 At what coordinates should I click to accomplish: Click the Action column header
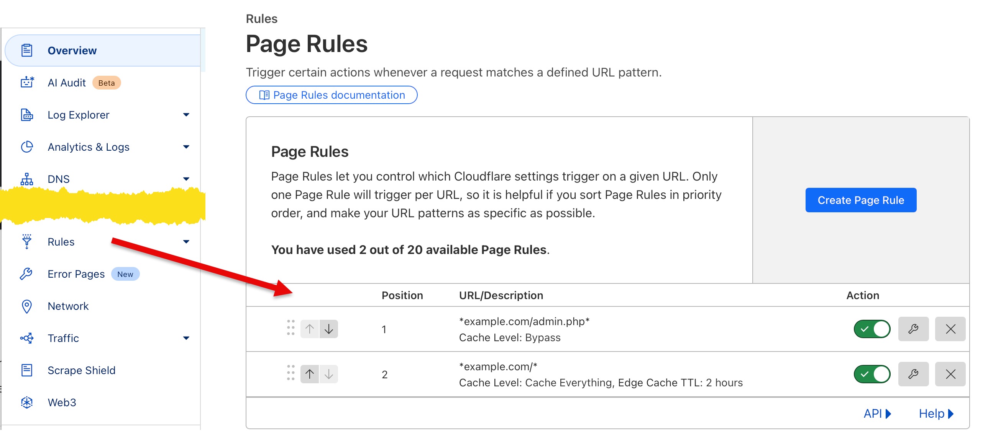(863, 295)
